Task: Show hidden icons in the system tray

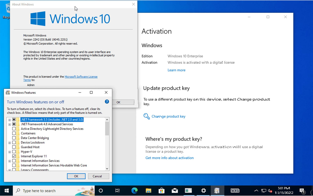Action: pyautogui.click(x=256, y=191)
